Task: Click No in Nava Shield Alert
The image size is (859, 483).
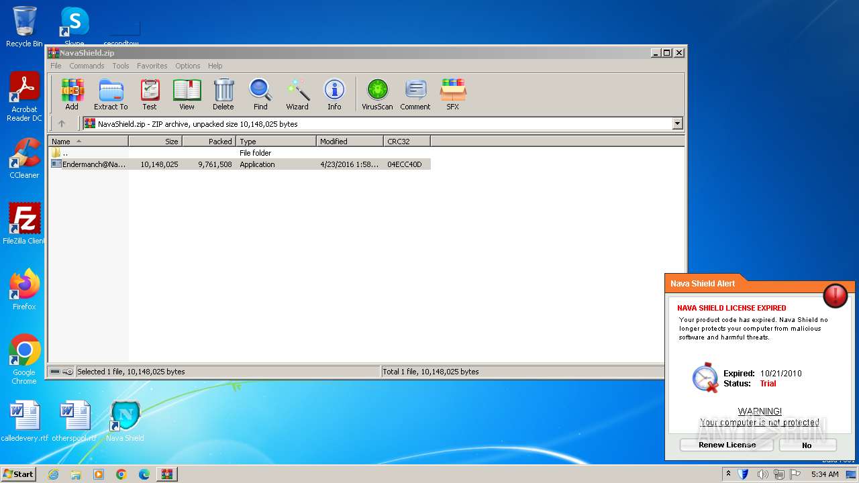Action: pyautogui.click(x=807, y=445)
